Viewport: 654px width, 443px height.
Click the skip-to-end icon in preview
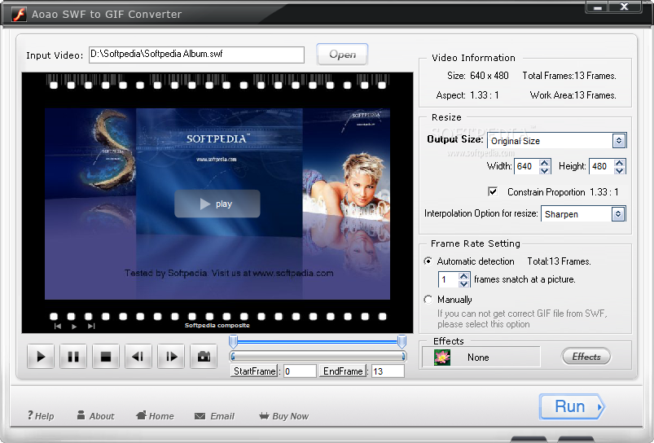coord(91,327)
